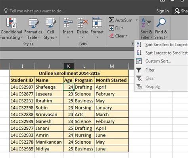Expand the Cell Styles dropdown arrow
Viewport: 188px width, 158px height.
point(56,37)
